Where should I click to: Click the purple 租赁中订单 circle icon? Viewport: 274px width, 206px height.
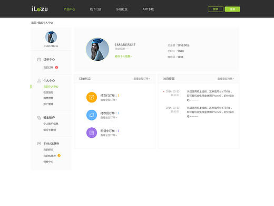[92, 133]
